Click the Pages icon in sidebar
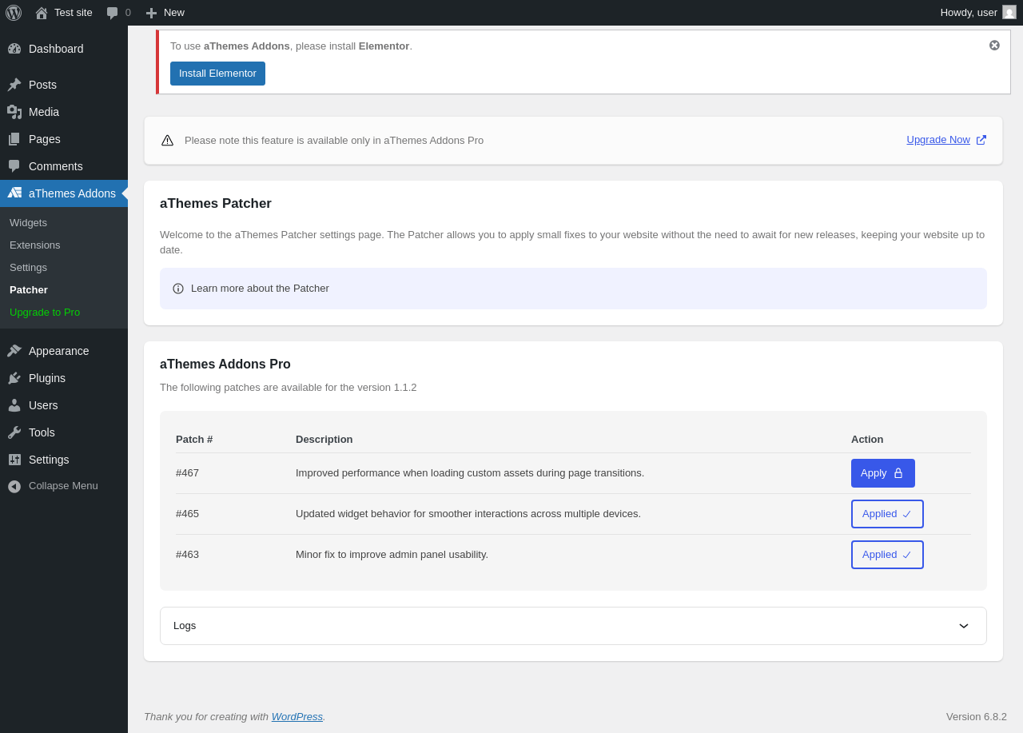Image resolution: width=1023 pixels, height=733 pixels. tap(14, 139)
